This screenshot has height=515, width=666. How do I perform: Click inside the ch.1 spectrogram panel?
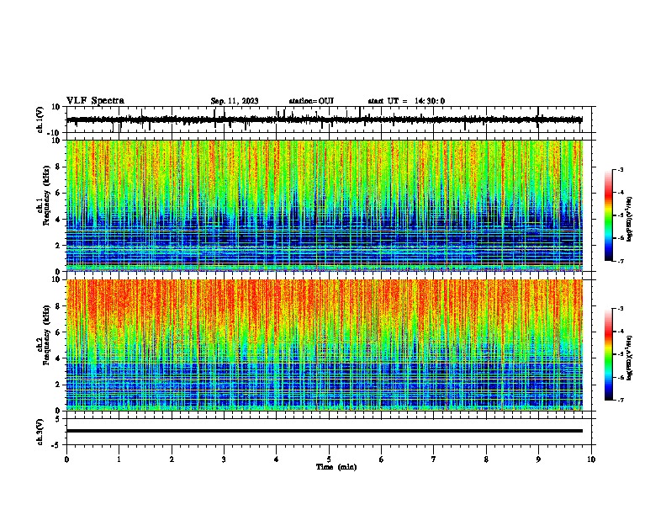click(325, 205)
